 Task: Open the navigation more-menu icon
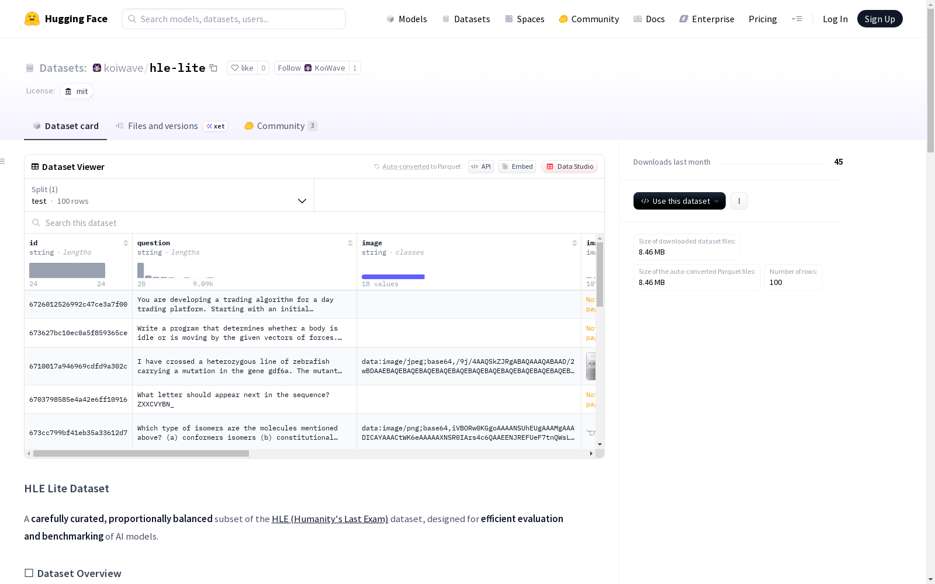pyautogui.click(x=797, y=19)
